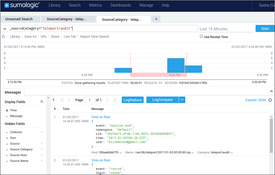This screenshot has height=175, width=275.
Task: Click the favorite star icon
Action: 3,37
